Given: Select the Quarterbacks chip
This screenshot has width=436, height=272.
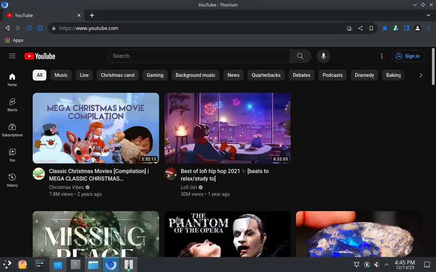Looking at the screenshot, I should pyautogui.click(x=266, y=75).
